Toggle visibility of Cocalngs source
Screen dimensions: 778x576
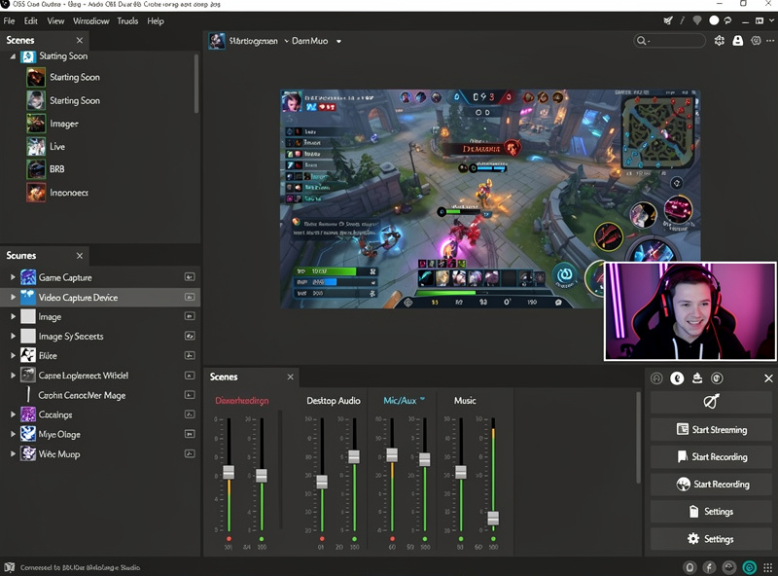pos(190,414)
